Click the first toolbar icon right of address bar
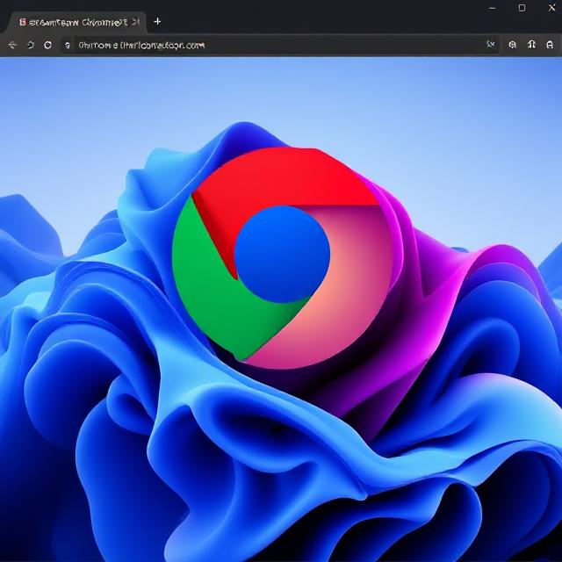Image resolution: width=562 pixels, height=562 pixels. coord(513,44)
